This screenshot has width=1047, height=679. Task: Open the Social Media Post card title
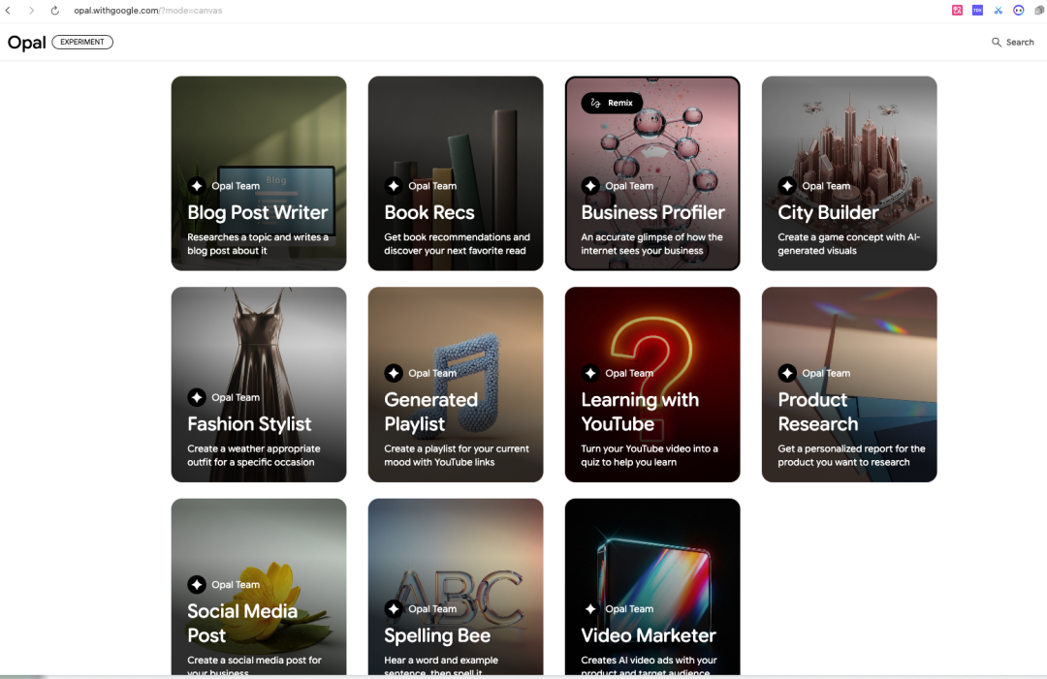242,623
